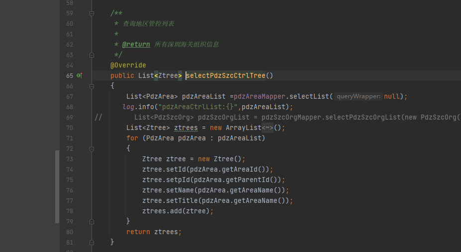Screen dimensions: 461x252
Task: Click the // comment marker on line 69
Action: [x=98, y=118]
